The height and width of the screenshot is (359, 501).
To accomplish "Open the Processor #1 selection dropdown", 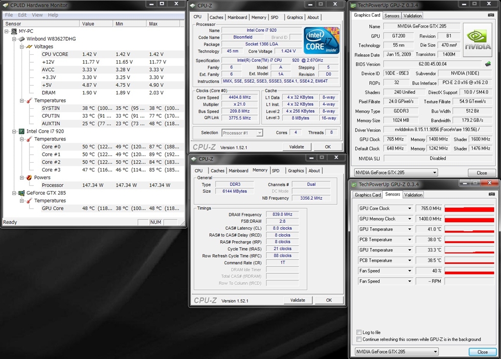I will tap(259, 133).
